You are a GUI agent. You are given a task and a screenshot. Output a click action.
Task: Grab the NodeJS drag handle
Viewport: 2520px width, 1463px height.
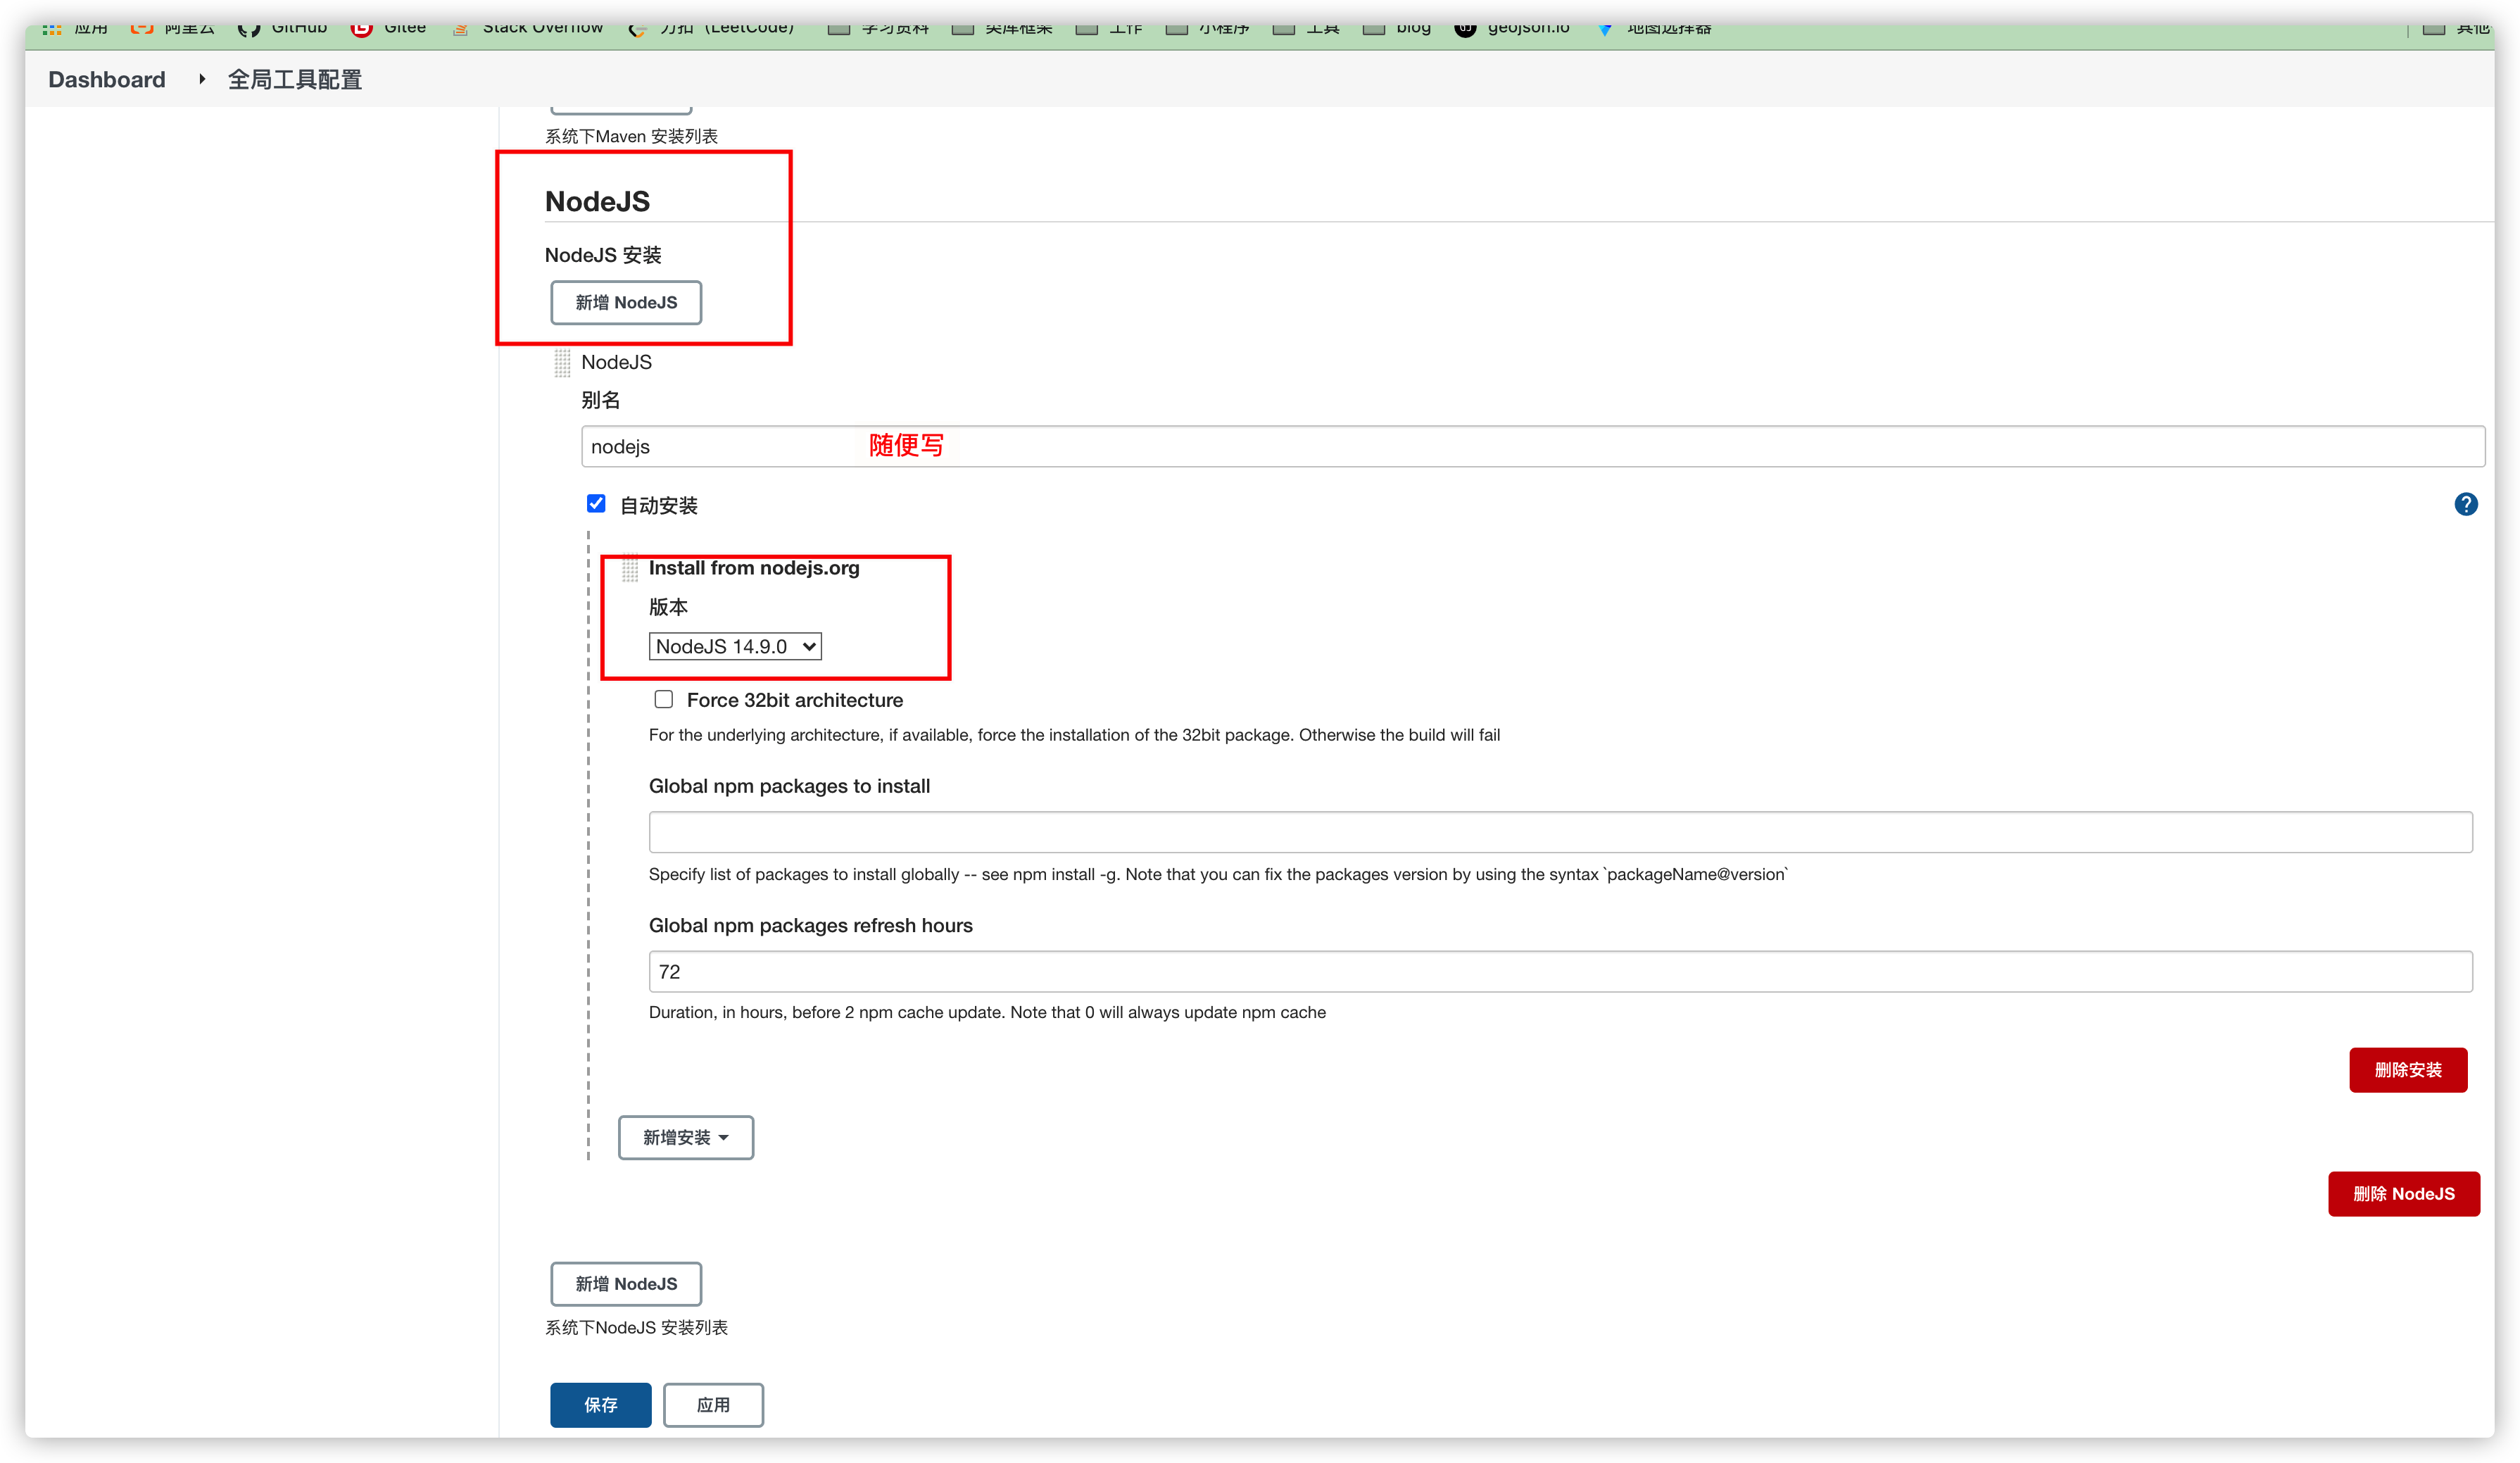click(562, 363)
